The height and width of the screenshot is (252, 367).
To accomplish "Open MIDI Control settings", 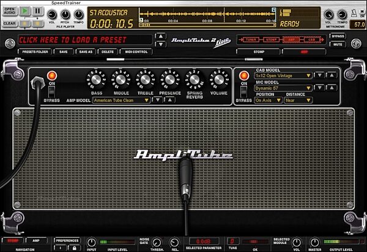I will 136,52.
